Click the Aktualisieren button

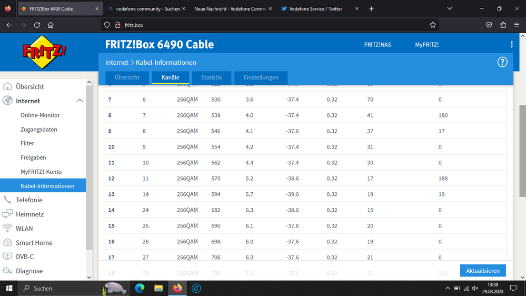[x=483, y=271]
